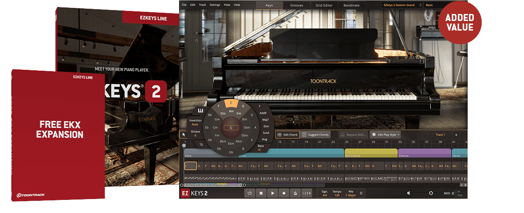
Task: Click the Replace MIDI button
Action: click(x=354, y=135)
